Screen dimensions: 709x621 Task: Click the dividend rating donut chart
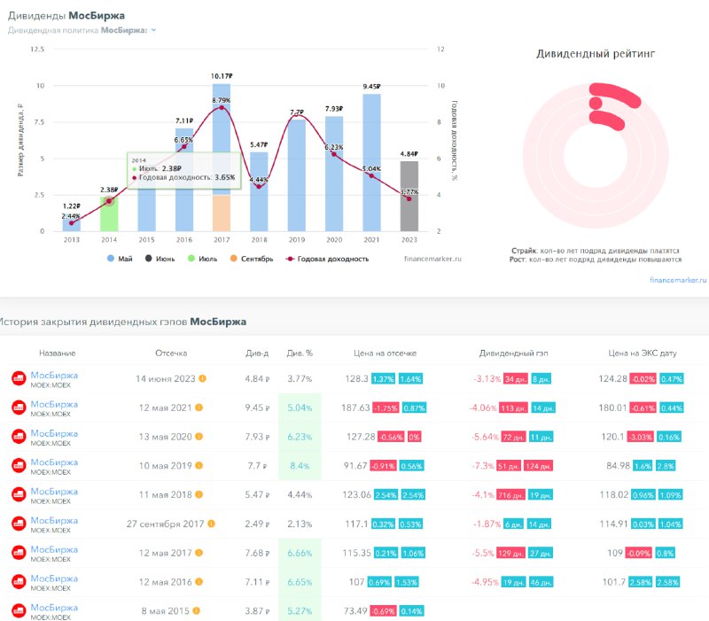tap(596, 155)
